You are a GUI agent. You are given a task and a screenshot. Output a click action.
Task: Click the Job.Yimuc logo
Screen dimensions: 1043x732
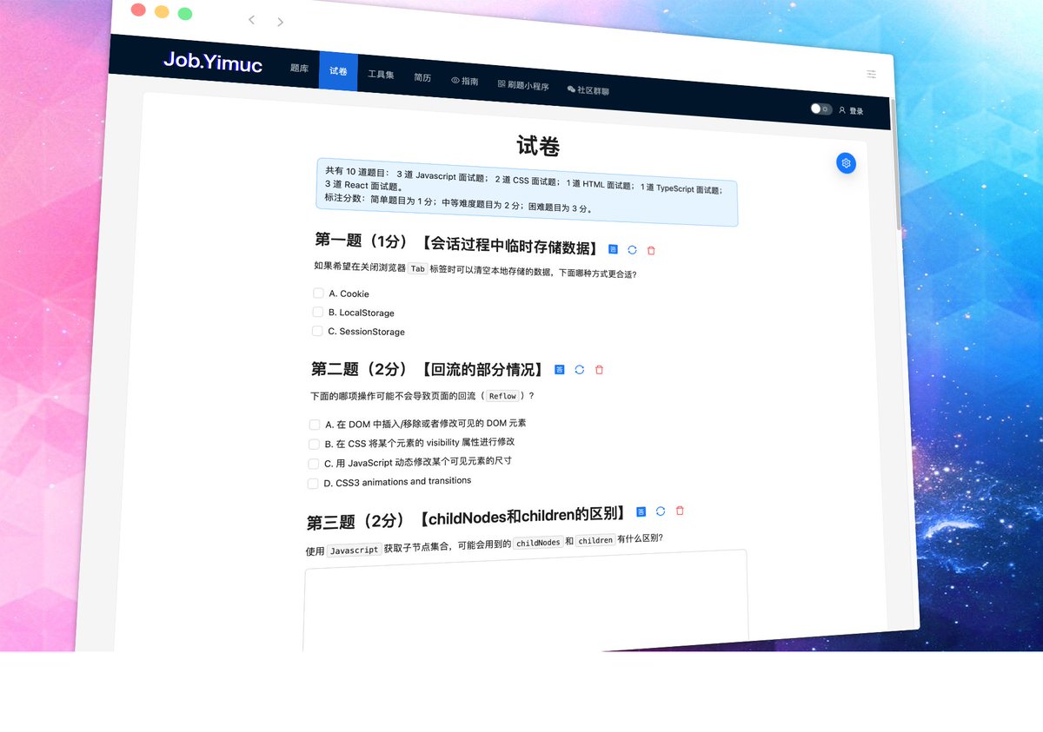coord(213,63)
